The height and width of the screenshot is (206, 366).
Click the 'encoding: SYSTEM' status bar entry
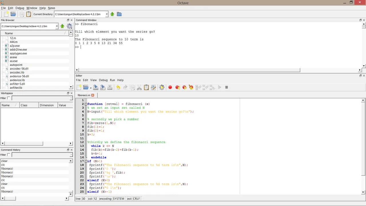coord(112,199)
